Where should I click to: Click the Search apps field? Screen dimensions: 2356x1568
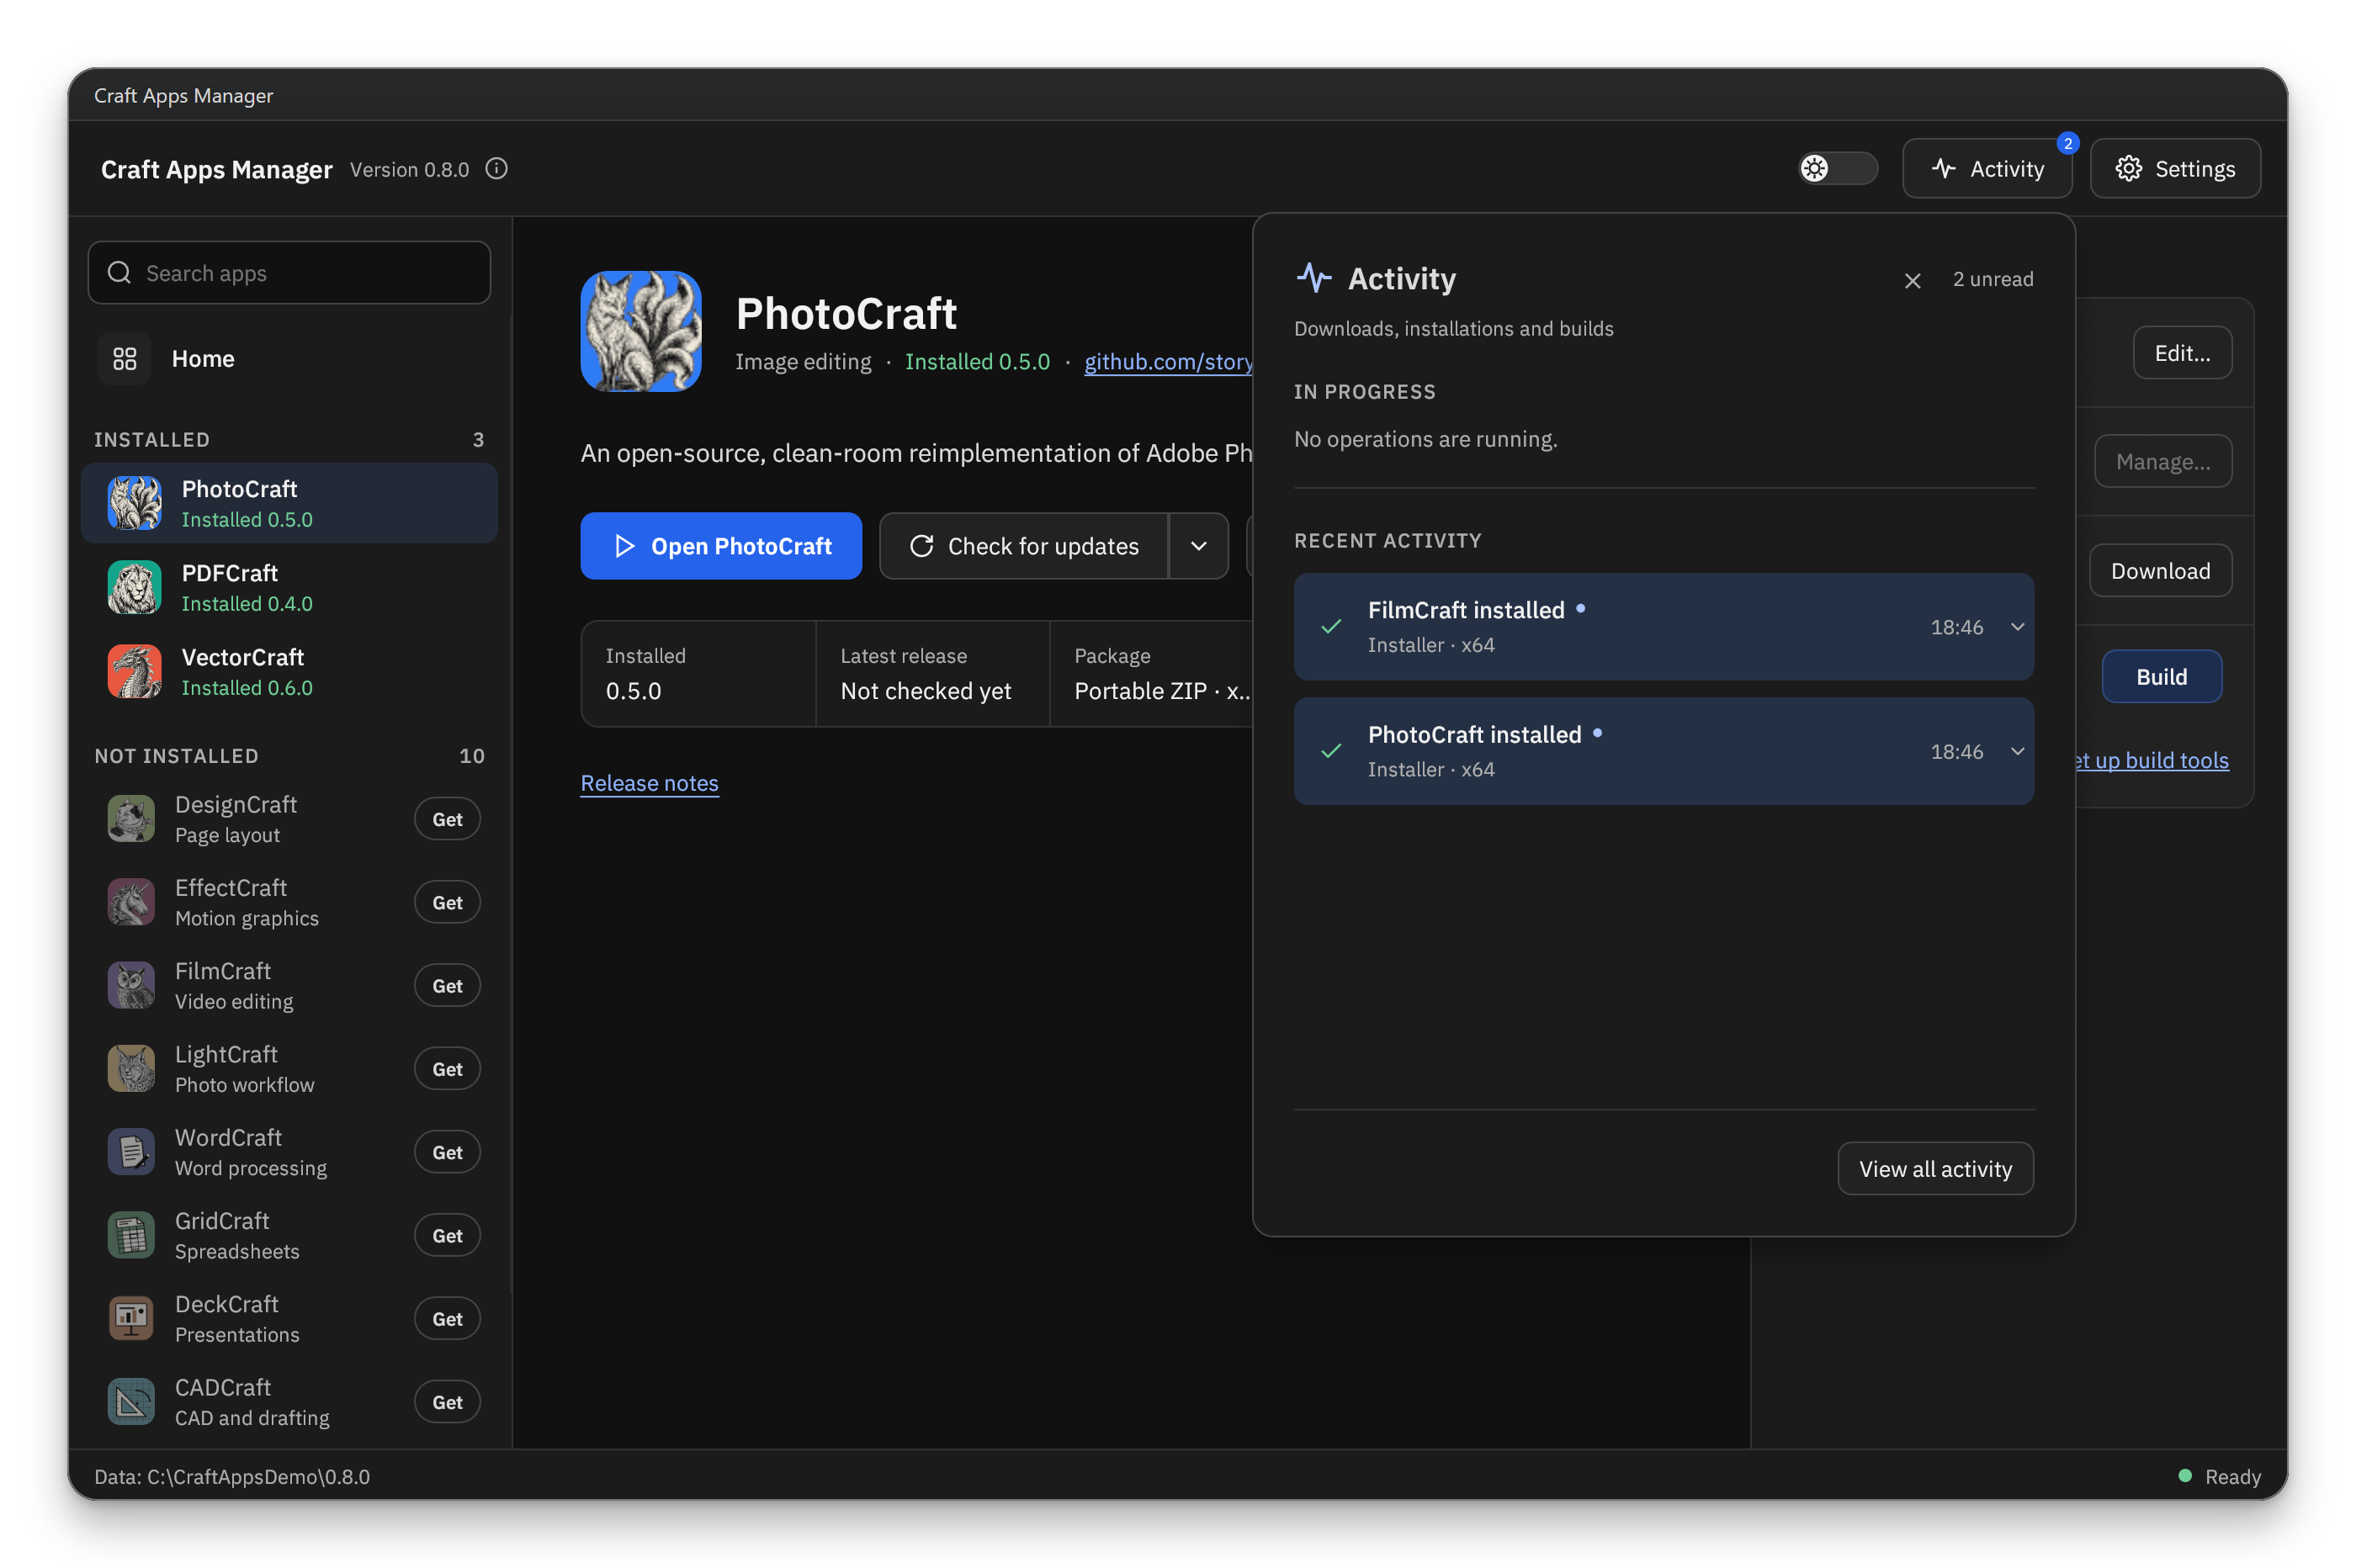(x=289, y=273)
